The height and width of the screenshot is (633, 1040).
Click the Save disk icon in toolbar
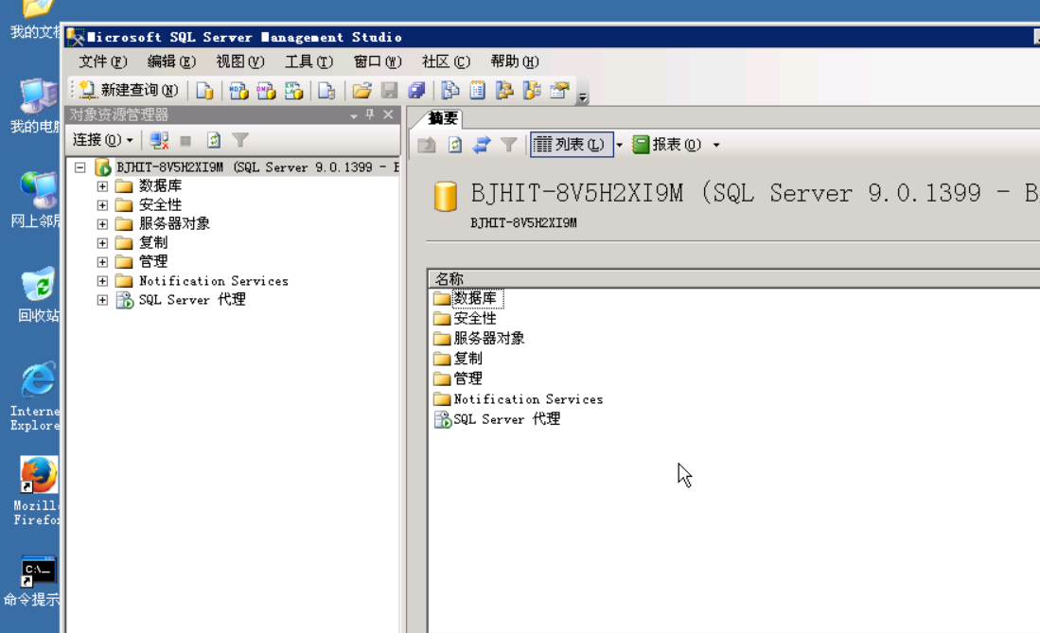point(389,90)
